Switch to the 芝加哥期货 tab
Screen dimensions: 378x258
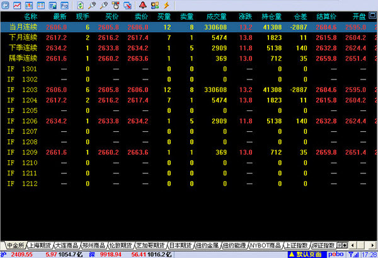tap(151, 245)
